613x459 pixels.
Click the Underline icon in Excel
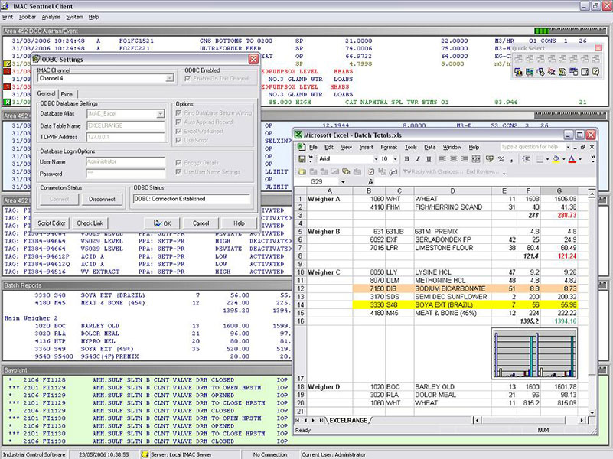point(429,159)
